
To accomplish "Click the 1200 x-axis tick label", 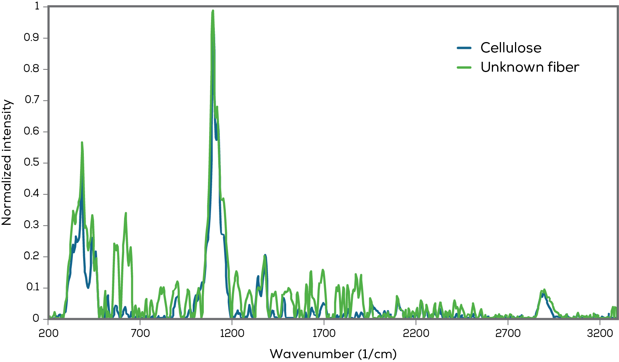I will tap(232, 334).
